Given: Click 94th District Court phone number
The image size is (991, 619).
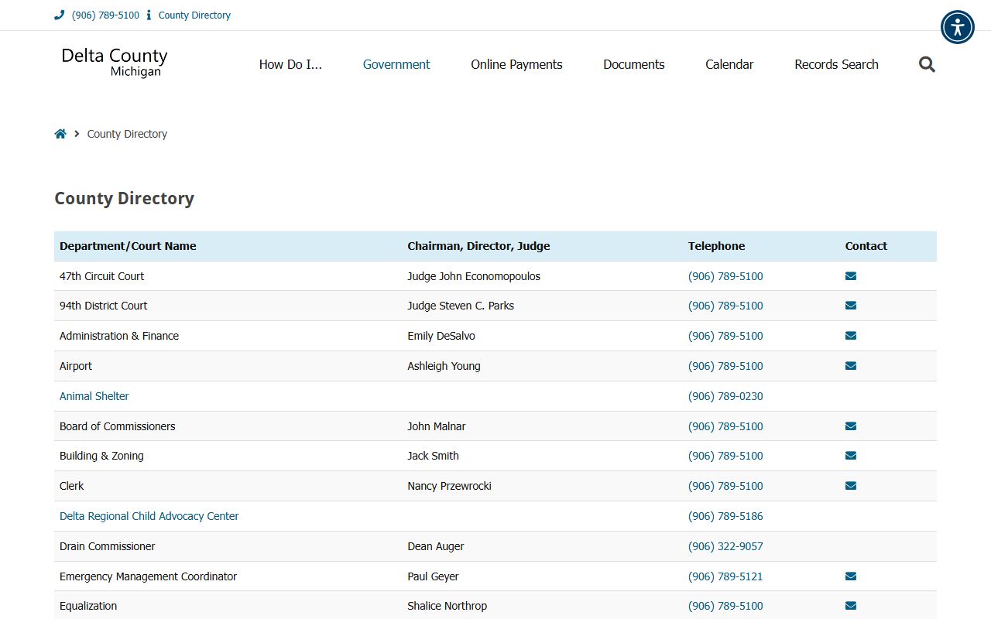Looking at the screenshot, I should pyautogui.click(x=725, y=306).
